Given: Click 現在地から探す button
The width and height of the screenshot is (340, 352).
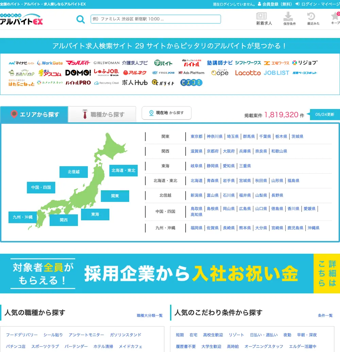Looking at the screenshot, I should 166,113.
